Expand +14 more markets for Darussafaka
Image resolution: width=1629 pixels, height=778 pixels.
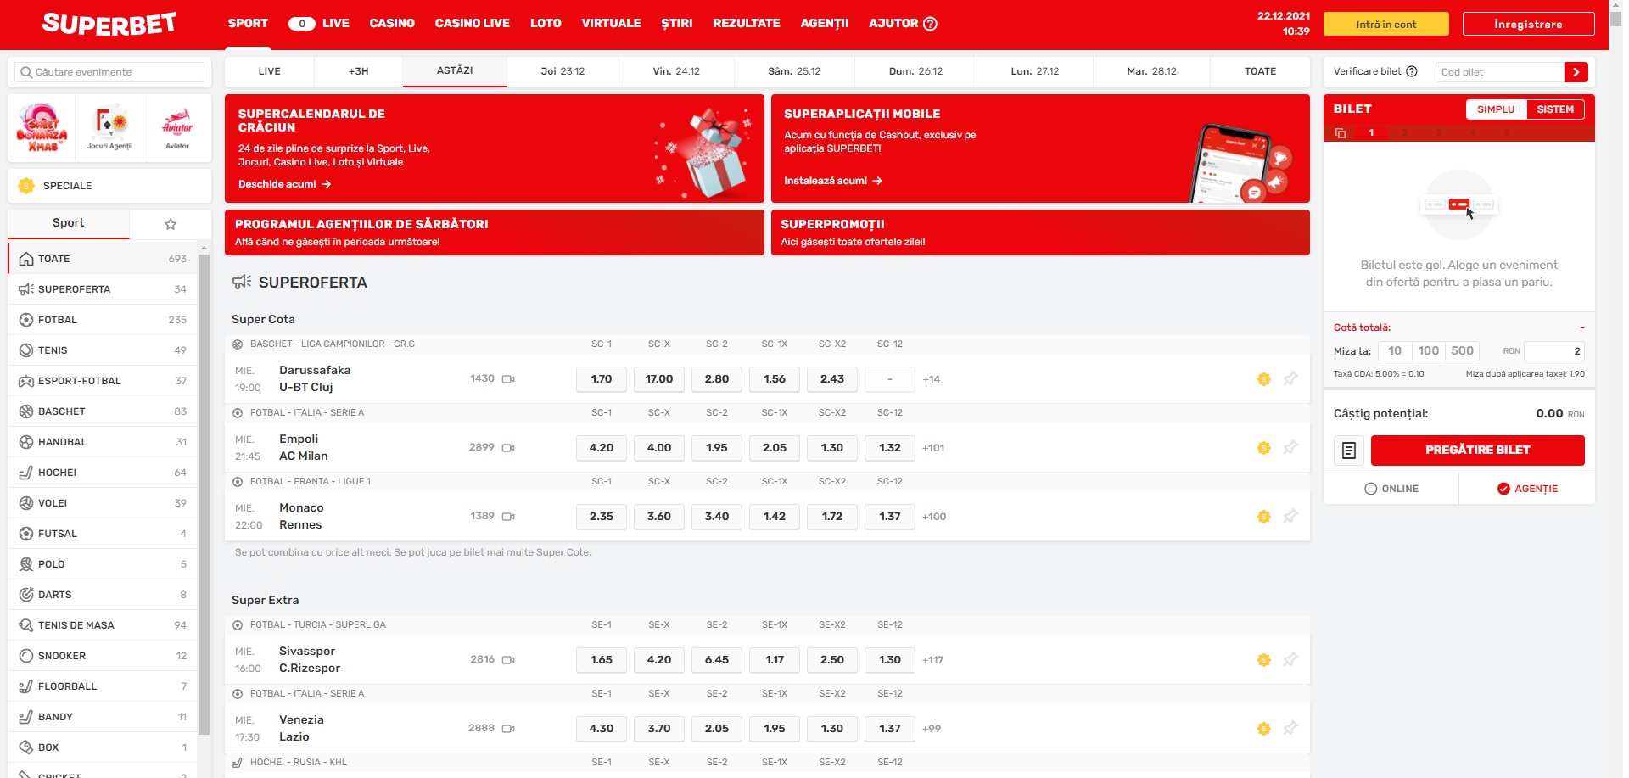pyautogui.click(x=932, y=379)
